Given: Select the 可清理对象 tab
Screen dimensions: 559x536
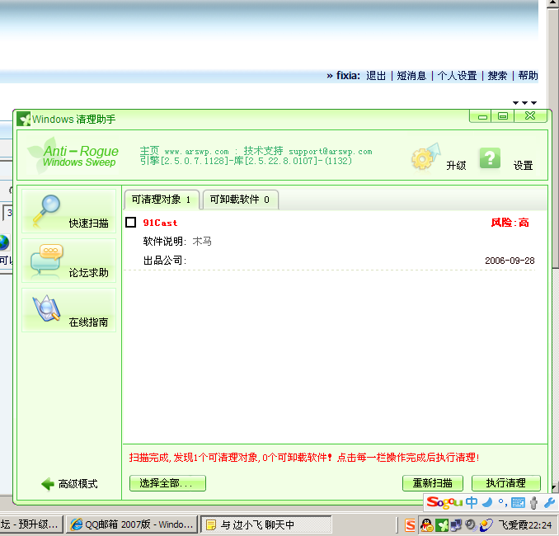Looking at the screenshot, I should (162, 200).
